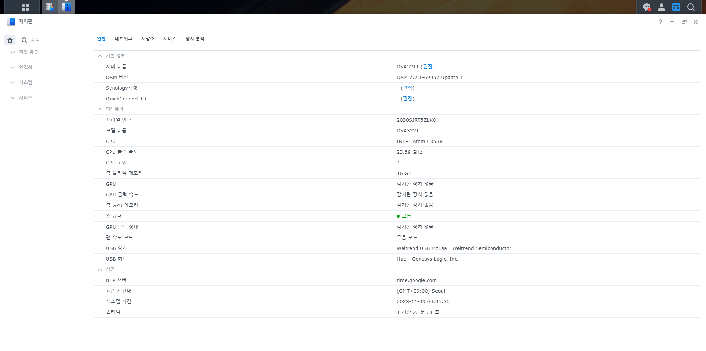
Task: Select the (GMT+09:00) Seoul timezone value
Action: pos(421,291)
